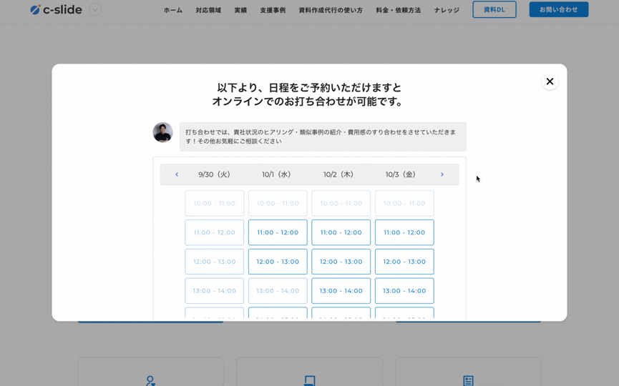619x386 pixels.
Task: Open the ナレッジ navigation link
Action: pos(447,10)
